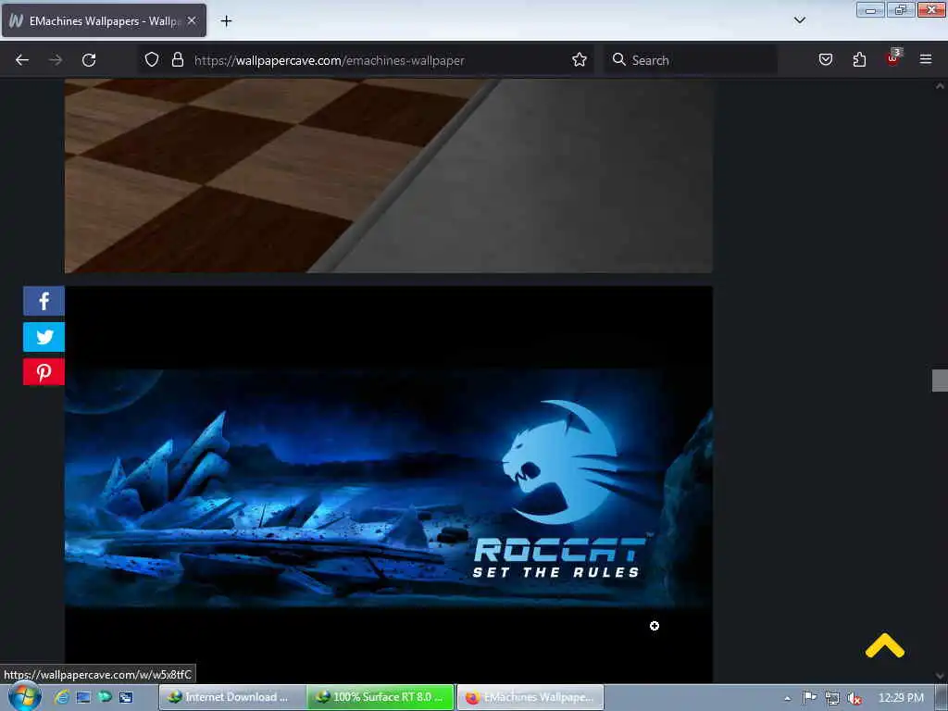Click the muted volume tray icon
This screenshot has width=948, height=711.
click(854, 698)
